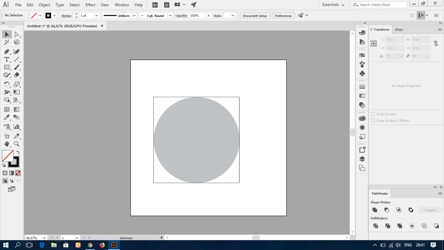Click the Document Setup button
Viewport: 444px width, 250px height.
pos(255,16)
